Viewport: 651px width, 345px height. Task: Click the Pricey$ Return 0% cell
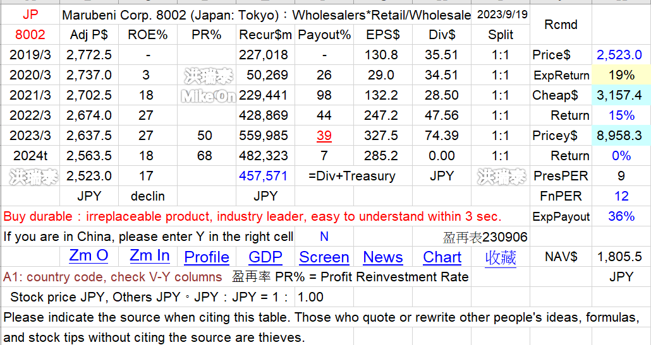621,156
